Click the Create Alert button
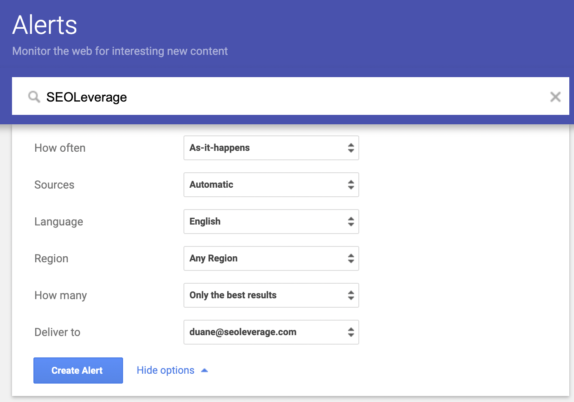 click(78, 370)
